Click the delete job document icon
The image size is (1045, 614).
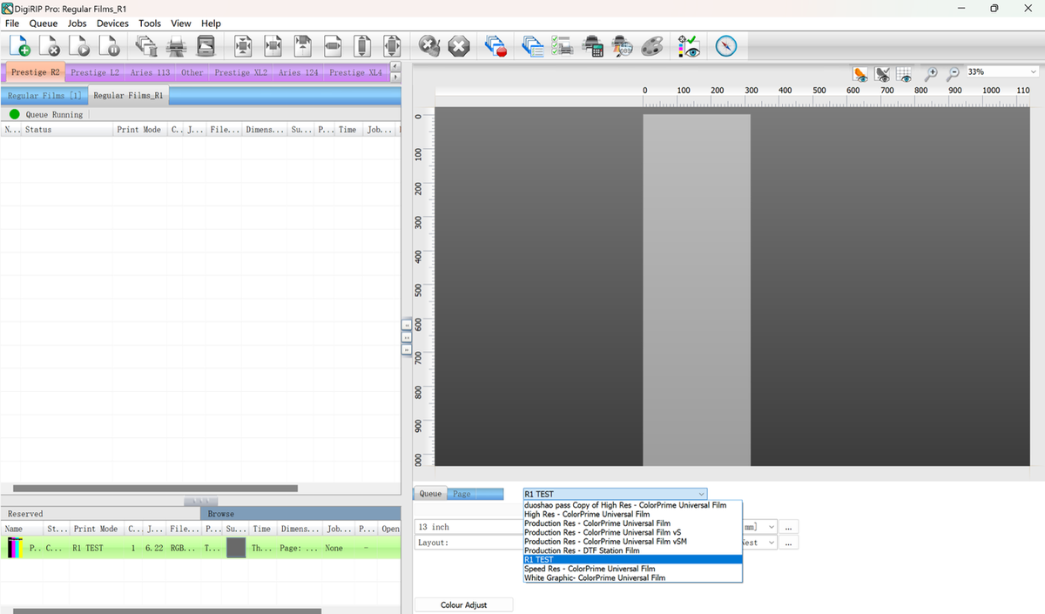pos(50,46)
